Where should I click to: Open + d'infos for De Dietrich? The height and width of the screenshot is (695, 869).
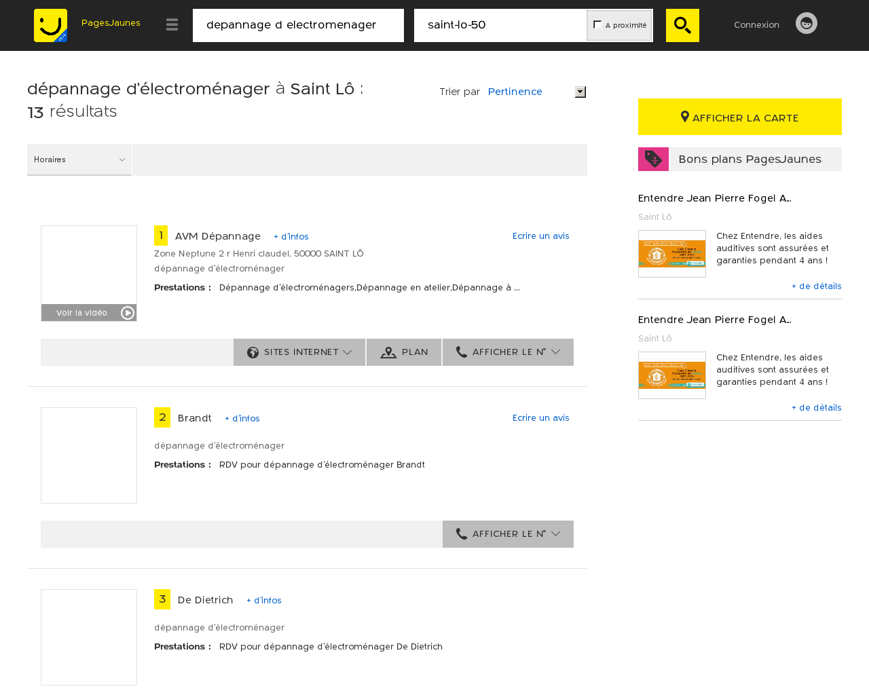[264, 601]
